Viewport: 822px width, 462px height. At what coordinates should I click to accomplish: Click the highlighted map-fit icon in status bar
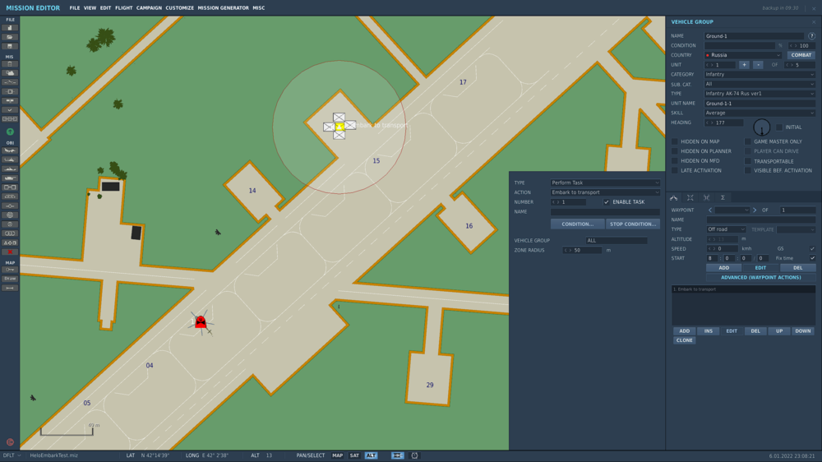[x=397, y=455]
